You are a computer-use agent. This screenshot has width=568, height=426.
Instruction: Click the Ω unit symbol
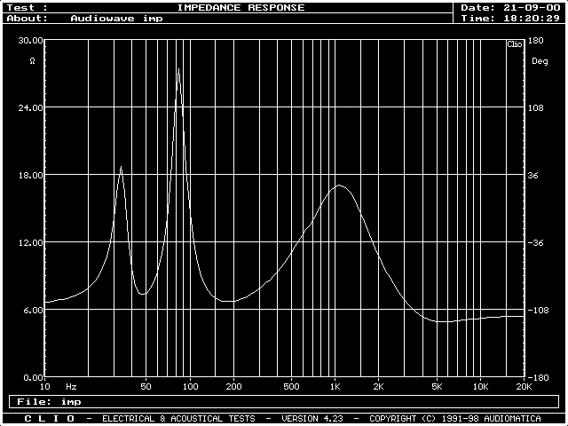tap(32, 61)
